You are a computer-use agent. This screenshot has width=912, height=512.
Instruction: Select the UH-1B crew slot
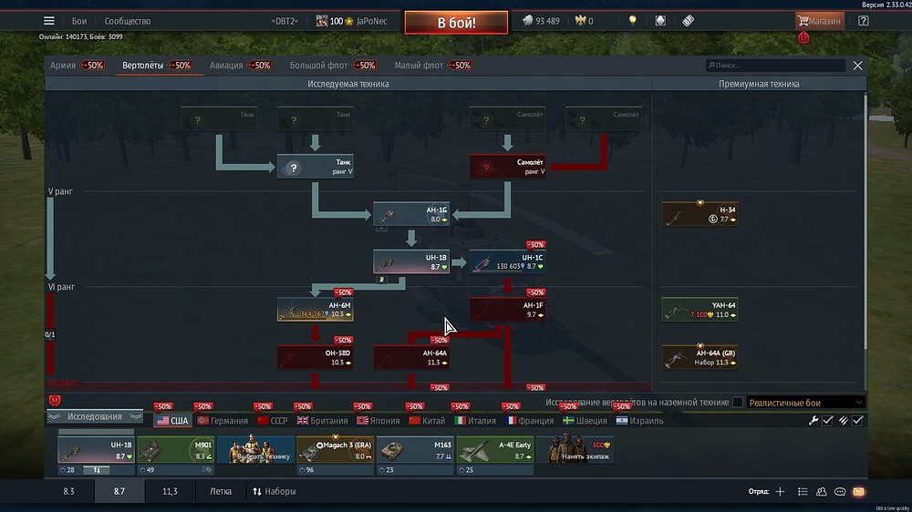(x=96, y=450)
